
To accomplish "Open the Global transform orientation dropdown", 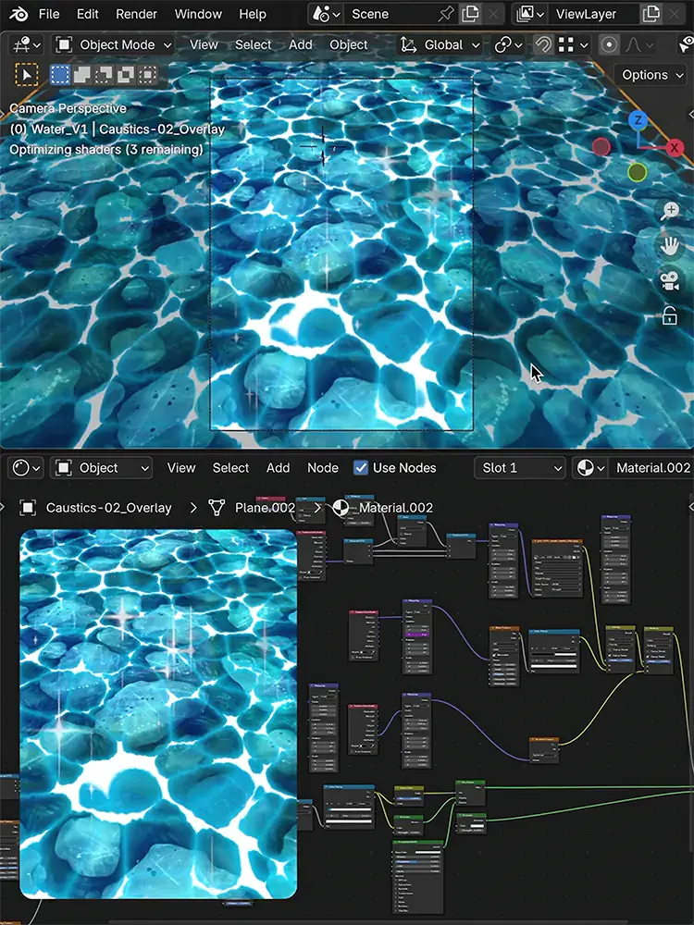I will pos(440,44).
